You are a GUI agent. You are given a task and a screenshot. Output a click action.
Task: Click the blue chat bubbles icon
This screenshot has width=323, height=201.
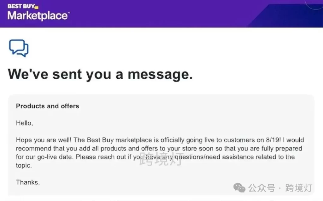19,48
